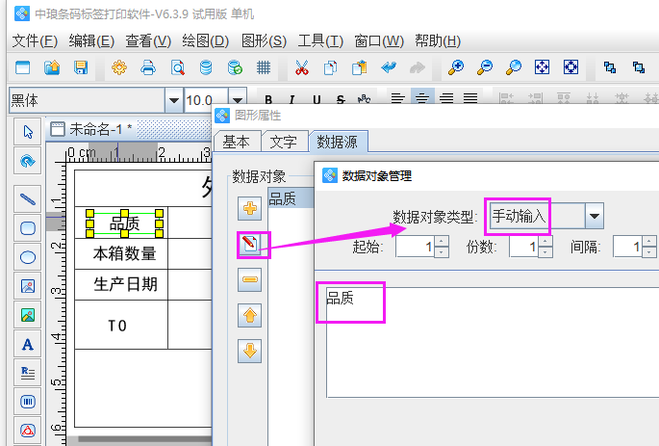Move the data object down with the arrow

point(250,350)
